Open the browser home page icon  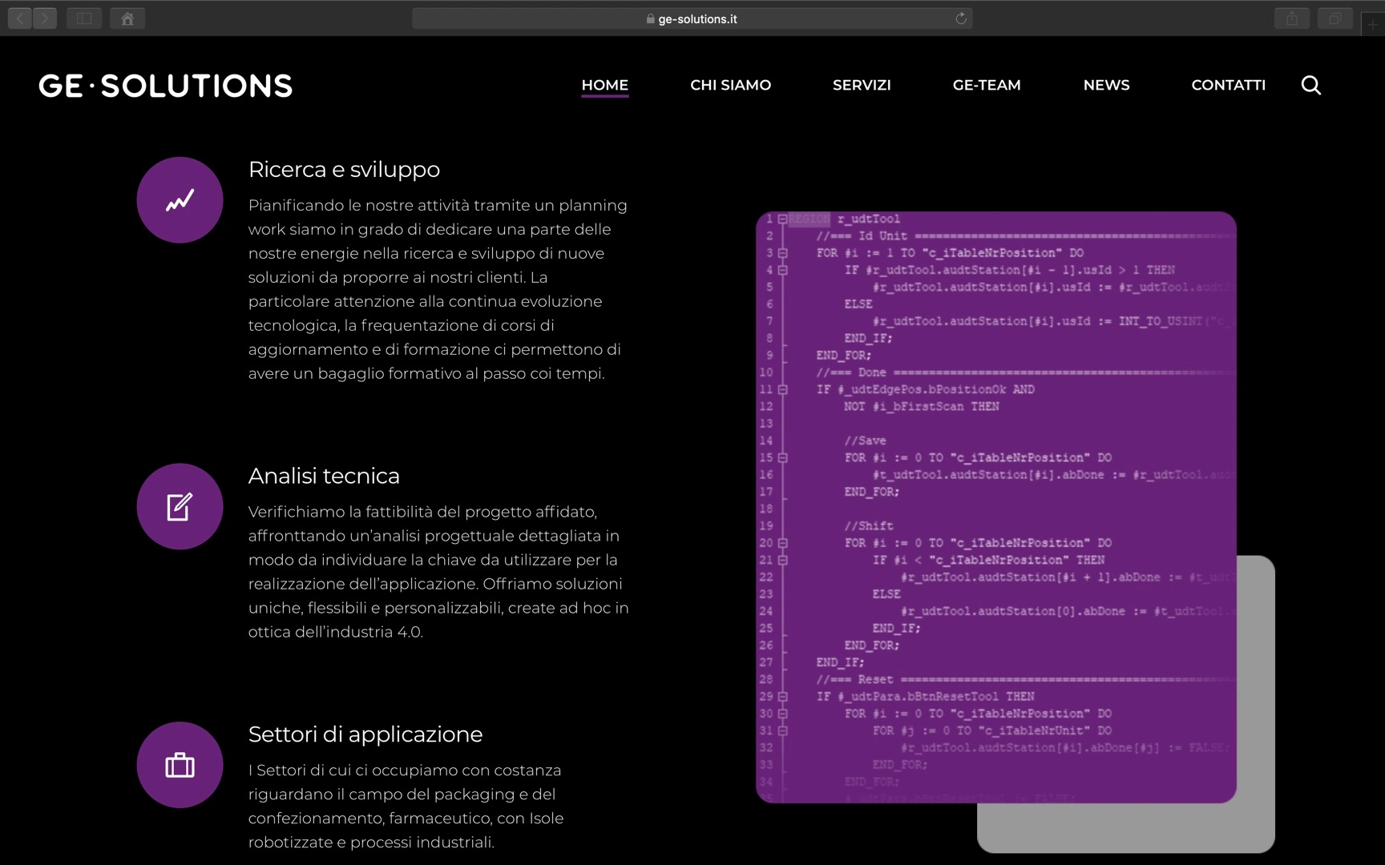point(127,18)
